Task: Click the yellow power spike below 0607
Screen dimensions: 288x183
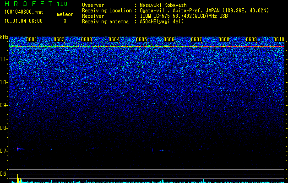Action: point(204,180)
